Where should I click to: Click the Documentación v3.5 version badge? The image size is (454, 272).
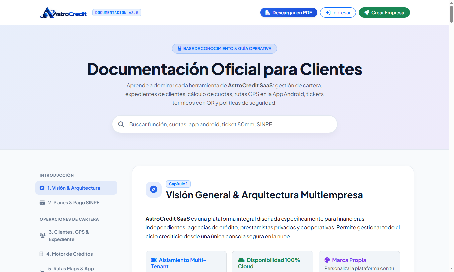click(x=117, y=13)
